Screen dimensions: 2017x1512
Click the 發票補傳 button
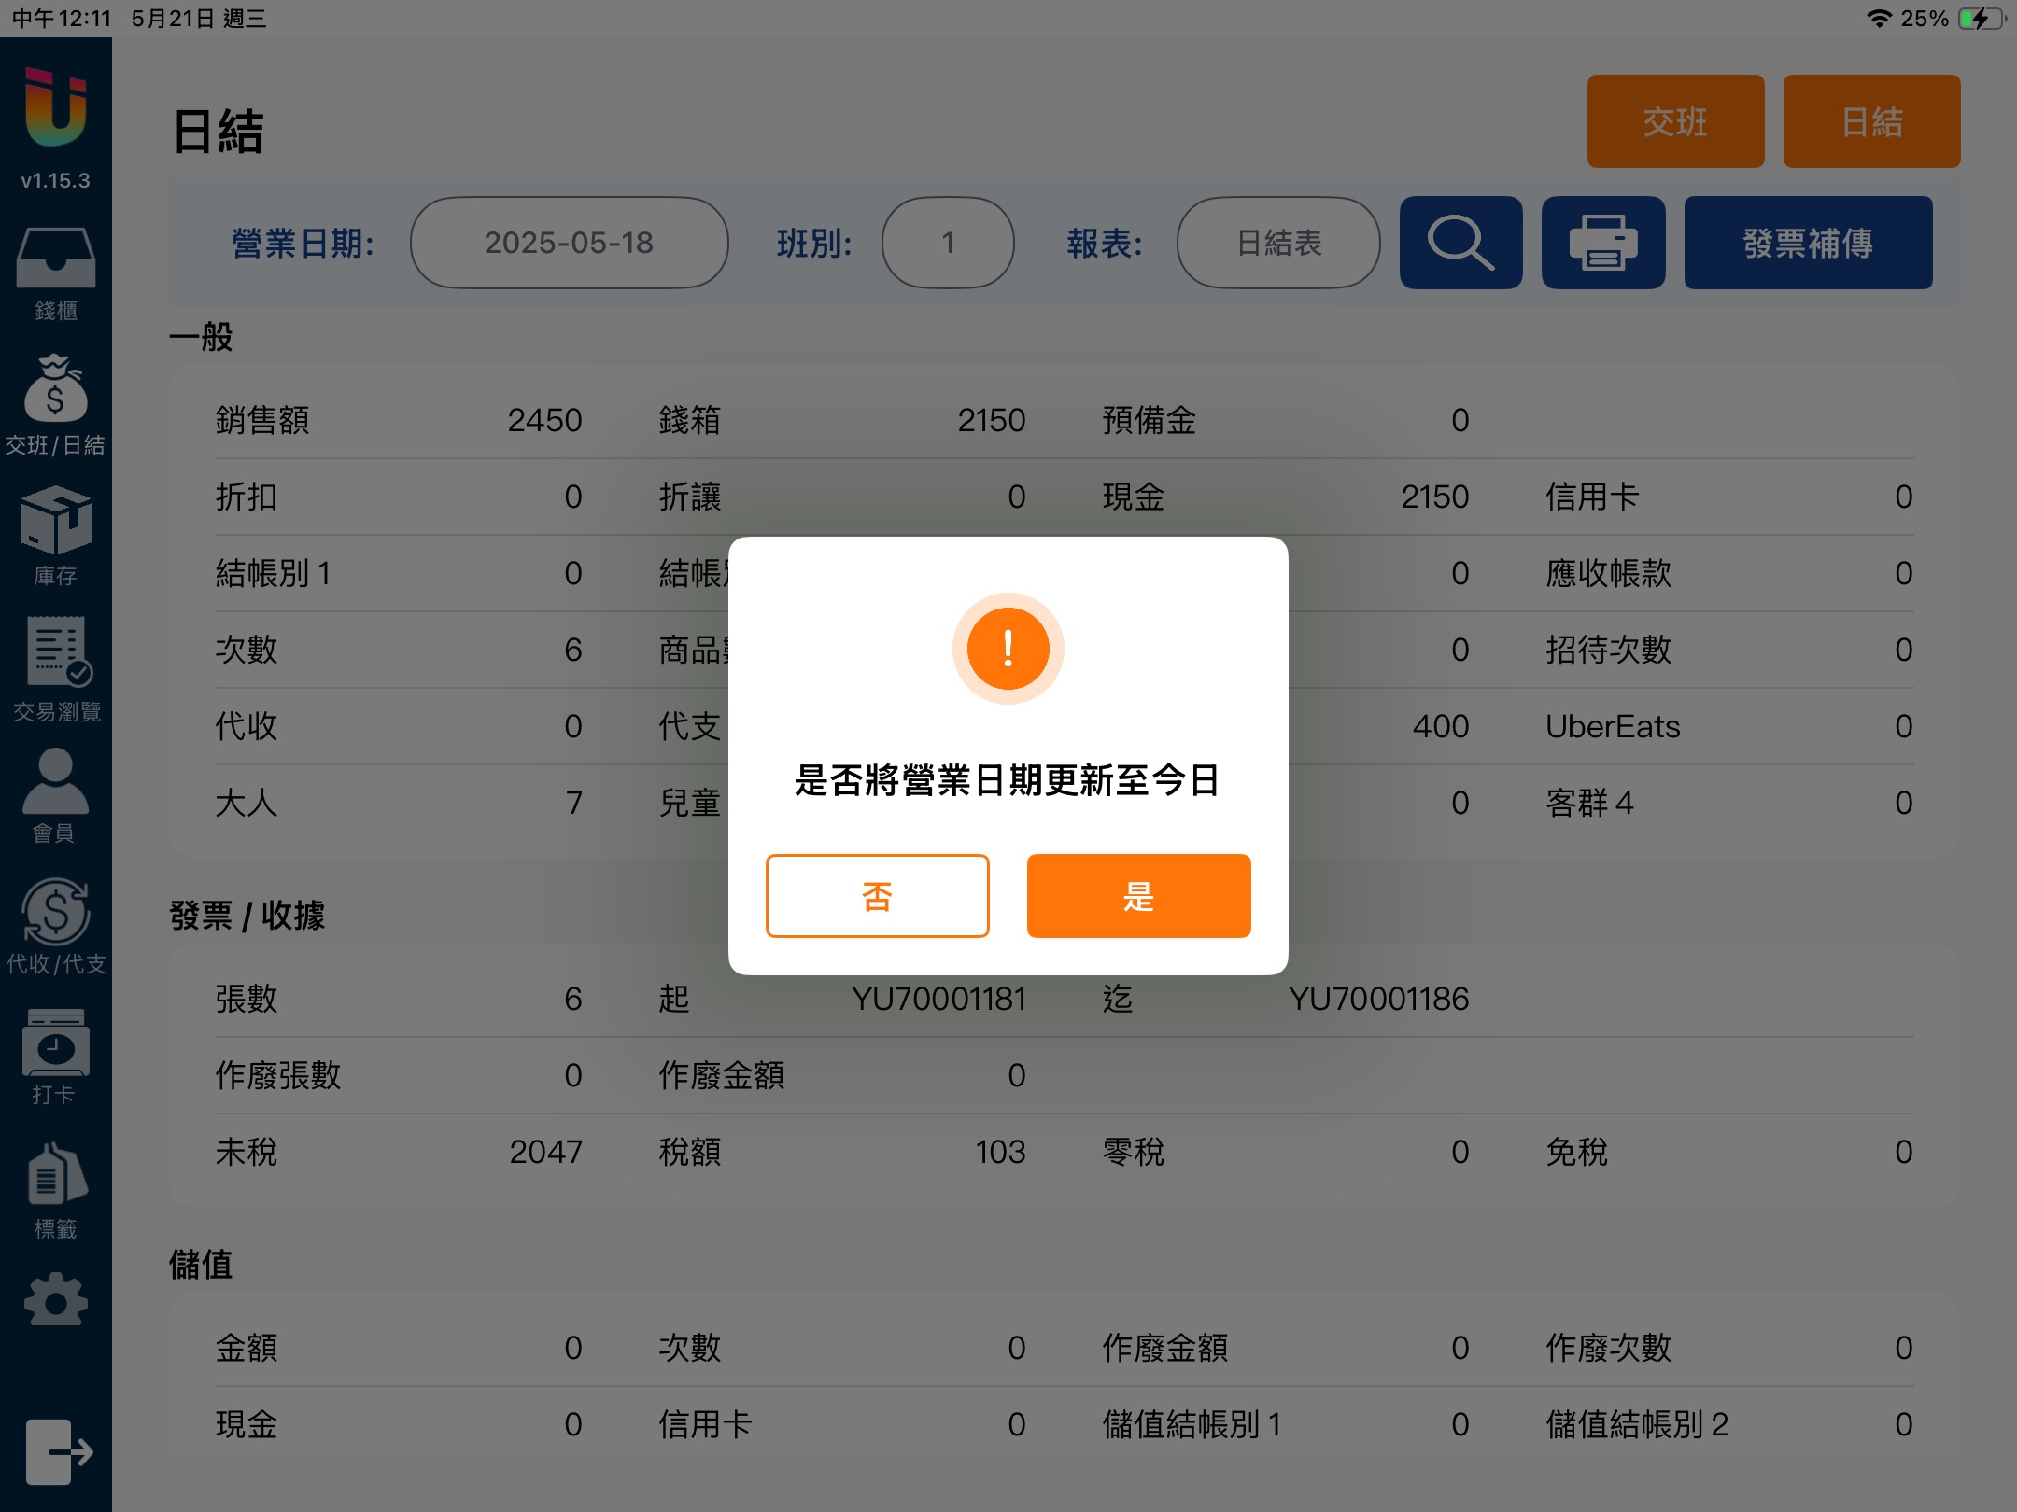(1808, 243)
